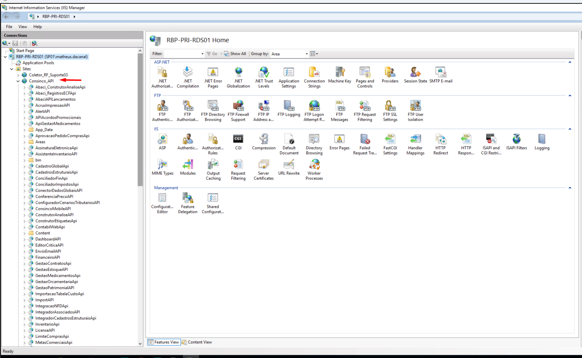Open the File menu
This screenshot has height=358, width=582.
tap(9, 27)
